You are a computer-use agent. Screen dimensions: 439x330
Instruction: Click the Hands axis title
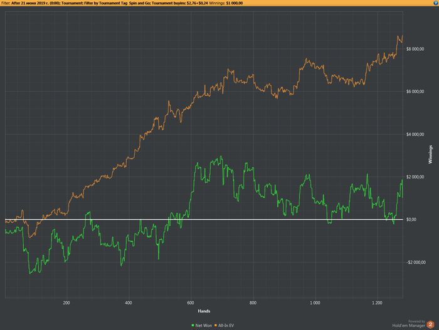tap(204, 311)
